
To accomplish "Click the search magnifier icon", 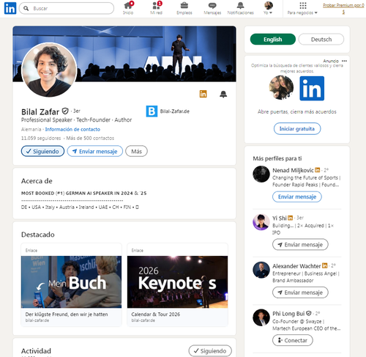I will [x=26, y=8].
